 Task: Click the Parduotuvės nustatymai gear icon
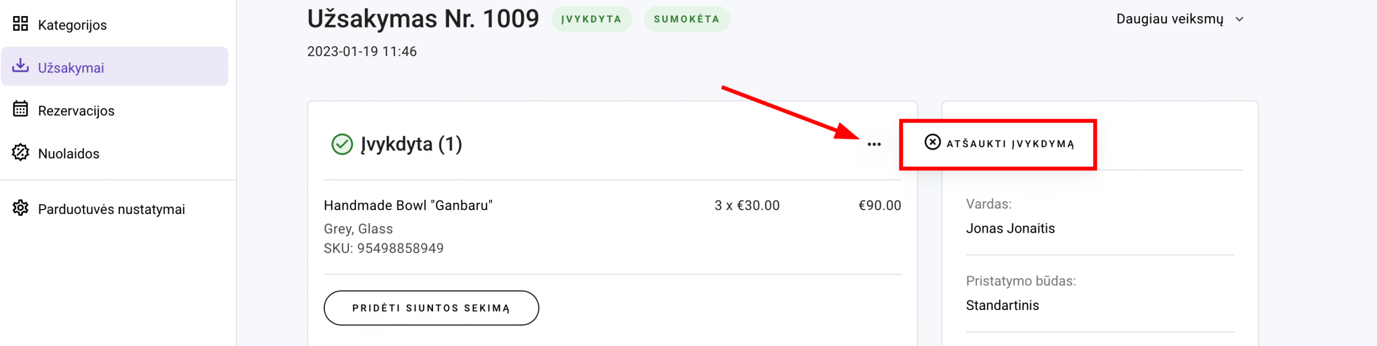20,209
